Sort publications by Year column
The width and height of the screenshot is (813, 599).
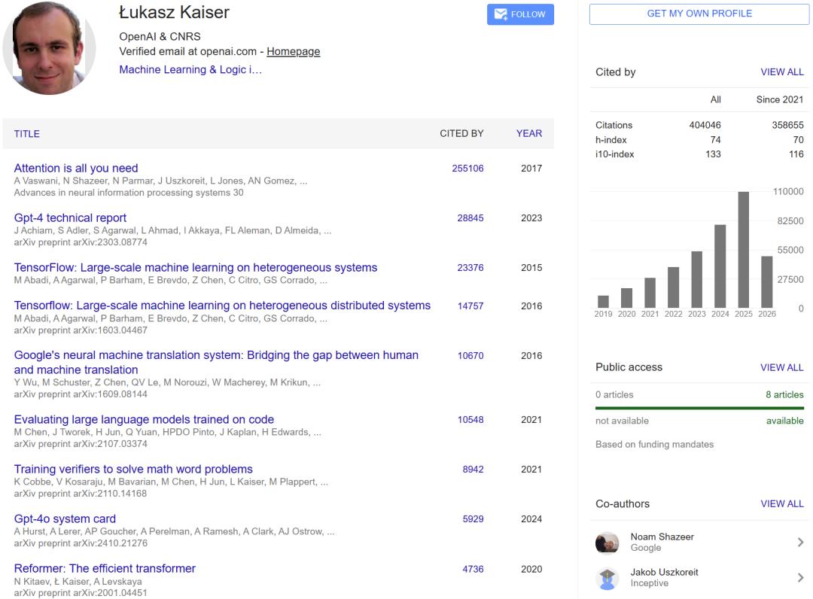[x=529, y=134]
